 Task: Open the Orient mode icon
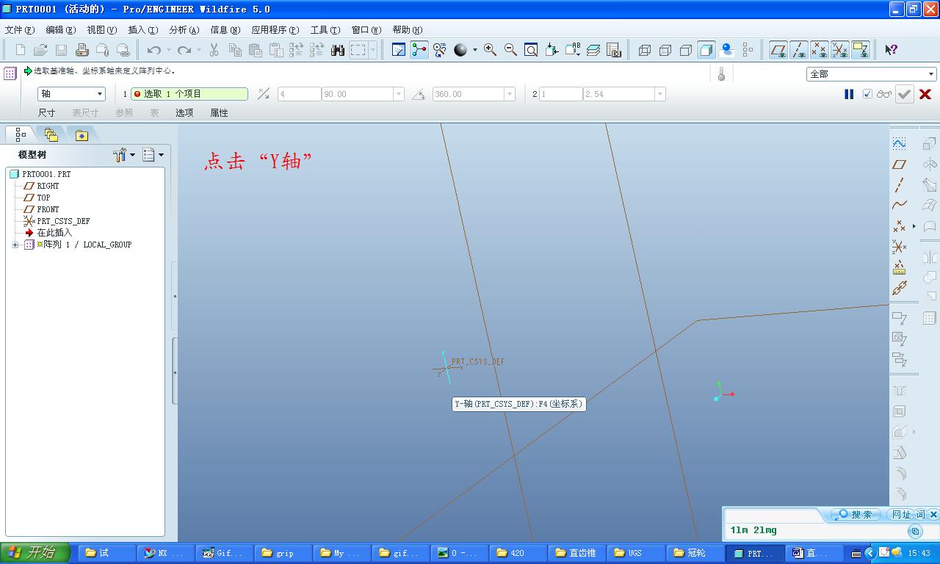click(440, 50)
